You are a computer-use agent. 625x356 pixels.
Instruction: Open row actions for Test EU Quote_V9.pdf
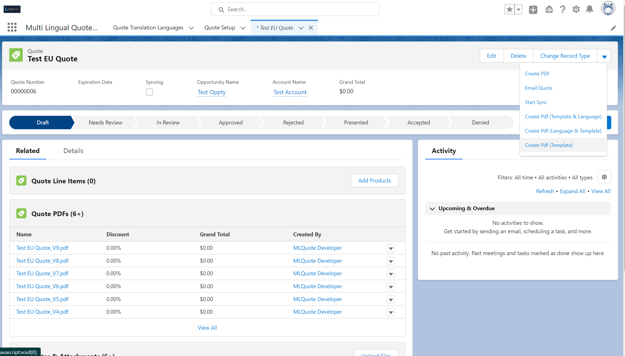(391, 248)
